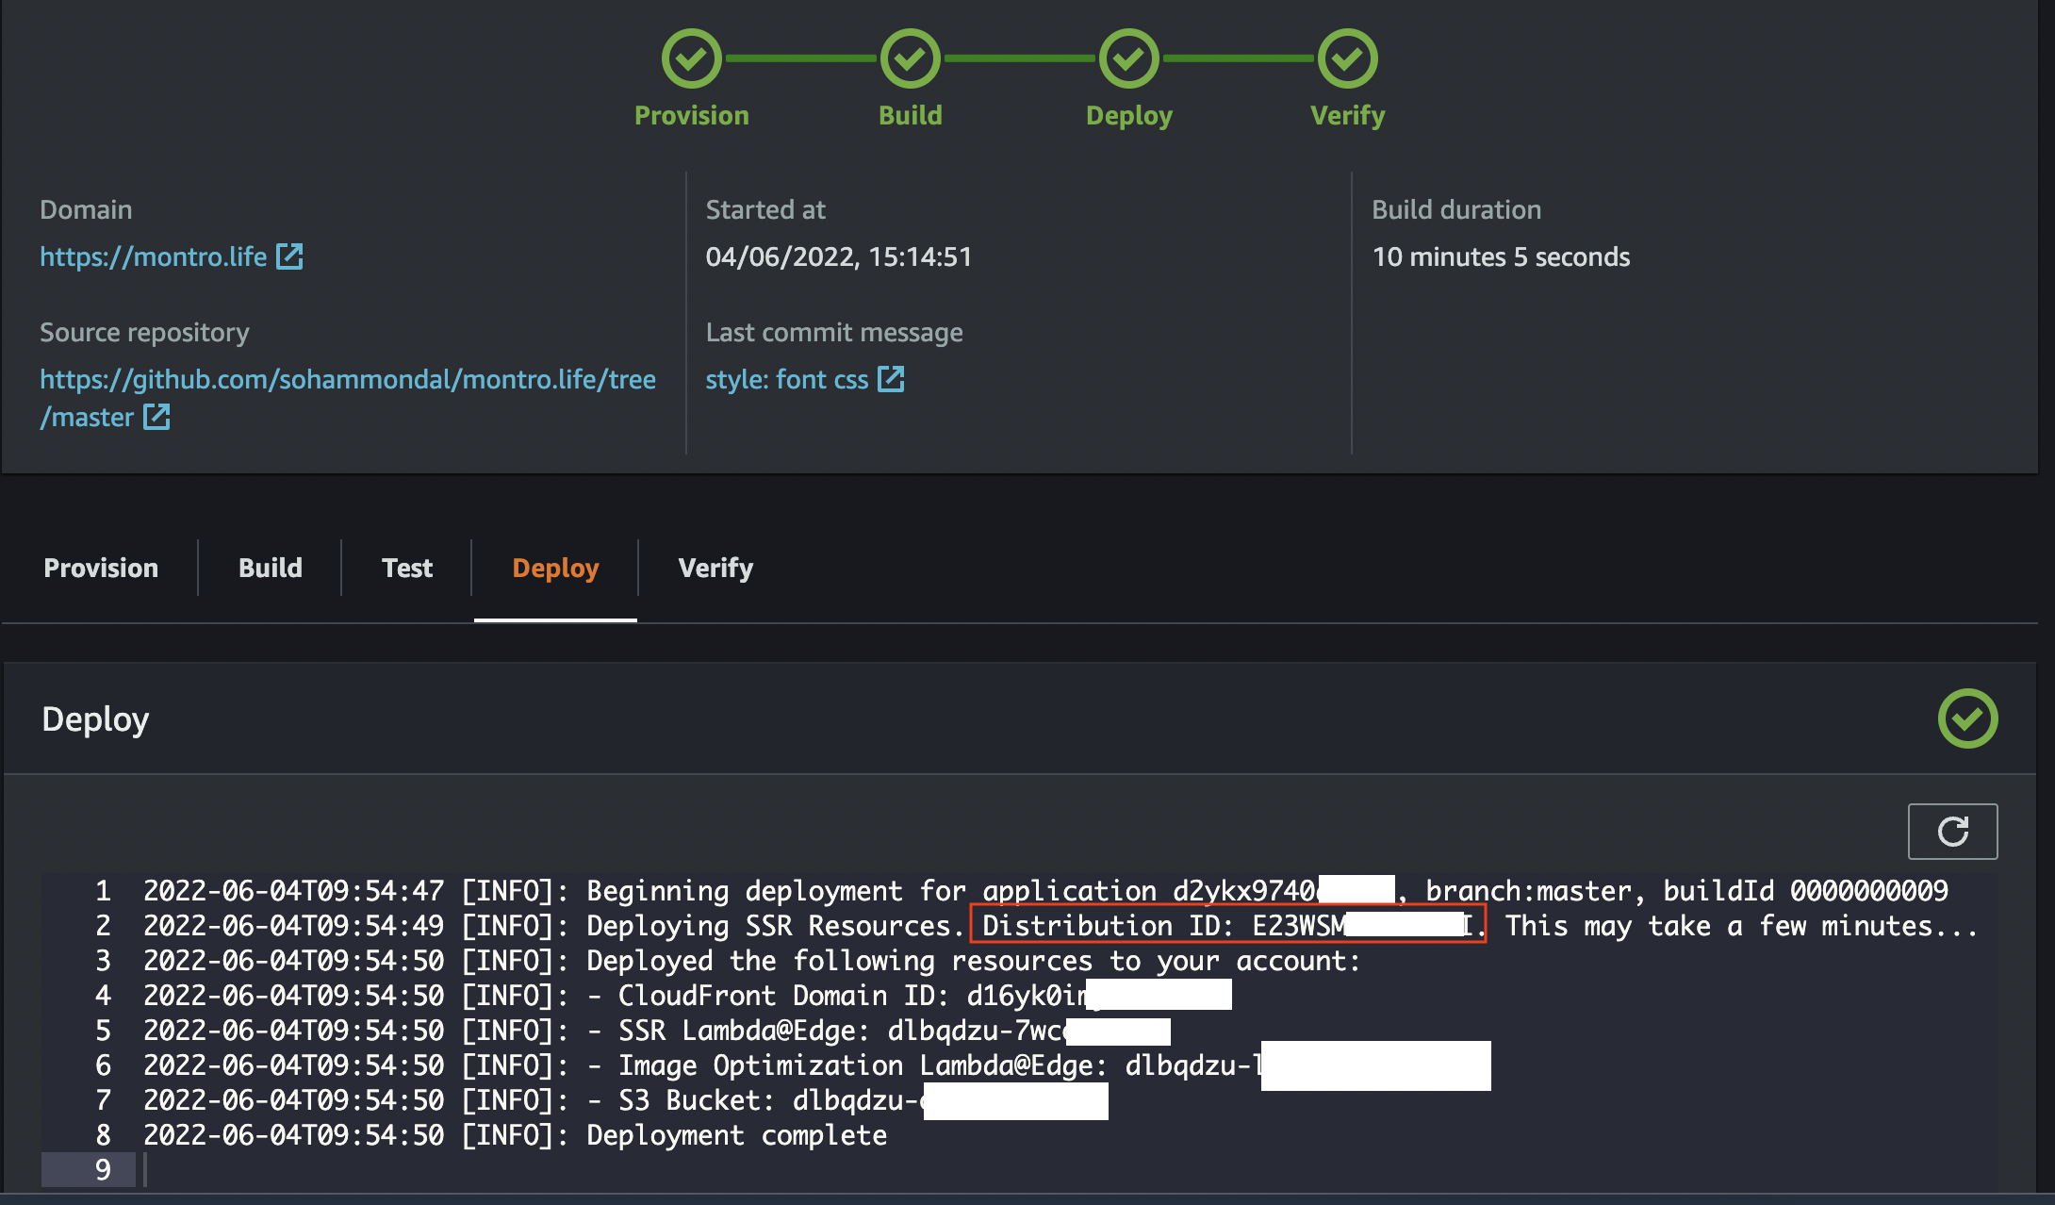Viewport: 2055px width, 1205px height.
Task: Click the external link icon beside style: font css
Action: pos(891,379)
